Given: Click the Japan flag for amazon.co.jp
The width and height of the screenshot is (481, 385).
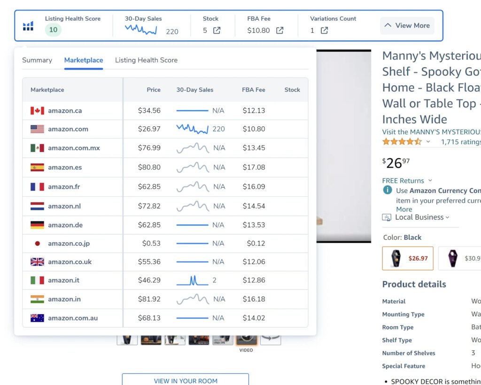Looking at the screenshot, I should click(x=37, y=243).
